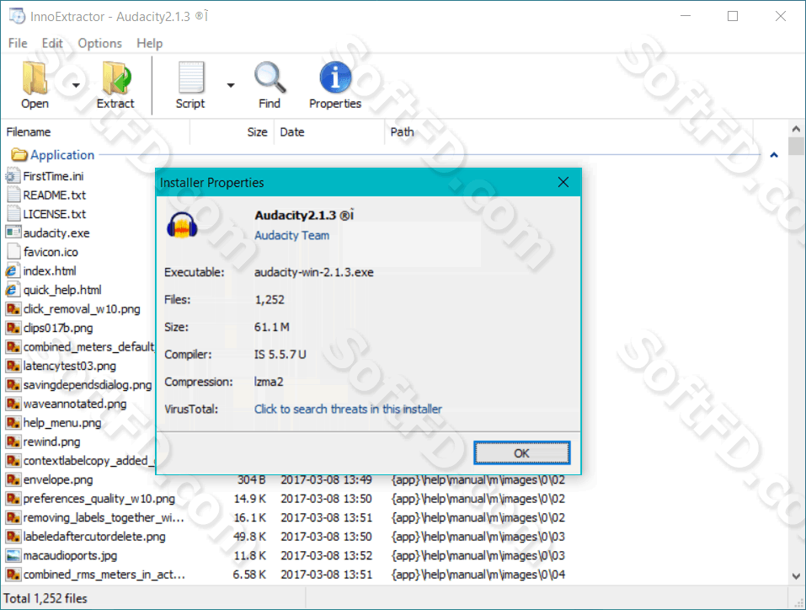Select the help_menu.png file icon
The width and height of the screenshot is (806, 610).
[13, 423]
